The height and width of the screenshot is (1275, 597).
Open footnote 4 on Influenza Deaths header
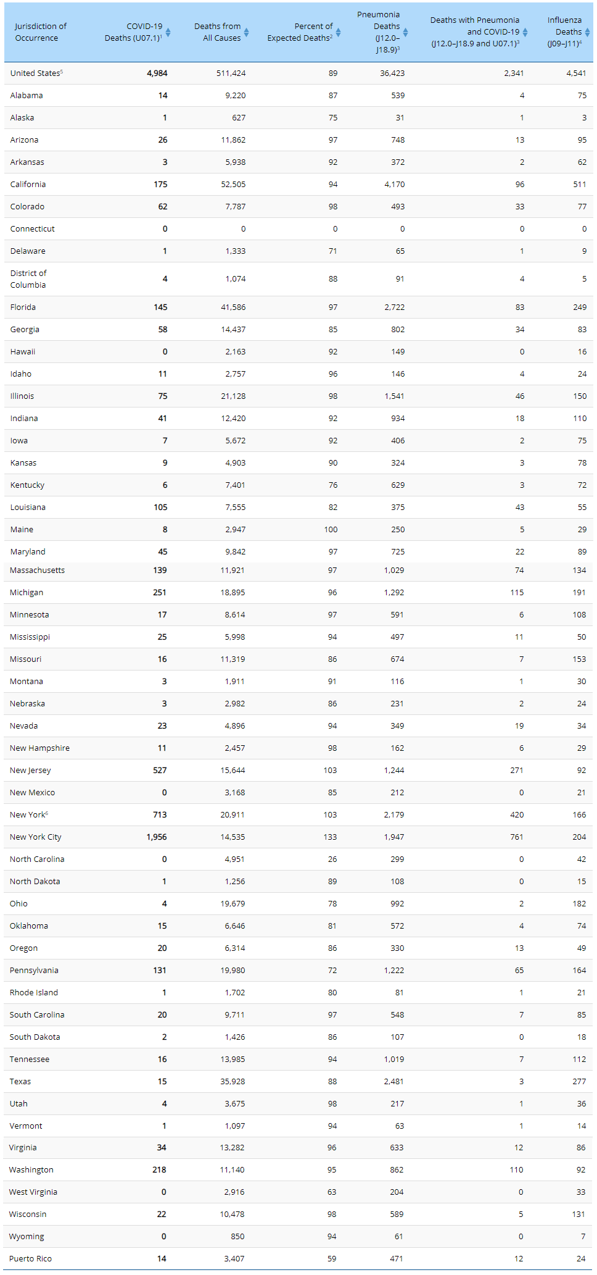(580, 42)
